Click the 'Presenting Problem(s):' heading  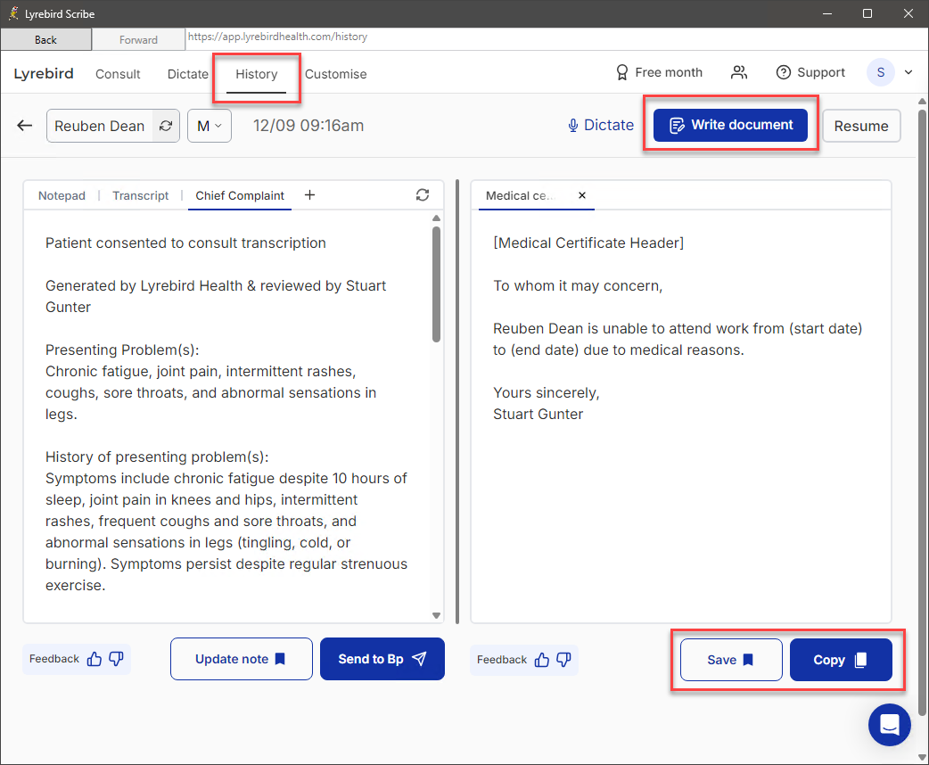click(x=122, y=350)
